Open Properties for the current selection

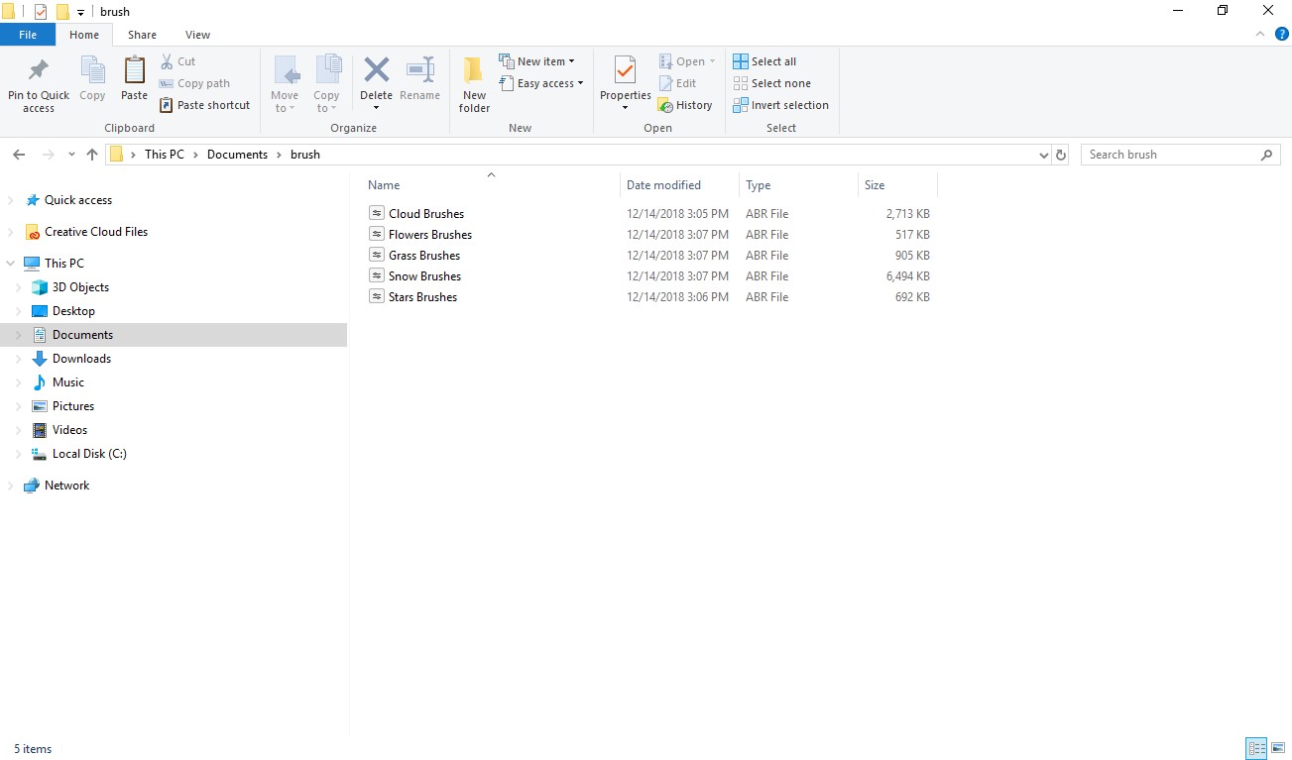[x=624, y=83]
